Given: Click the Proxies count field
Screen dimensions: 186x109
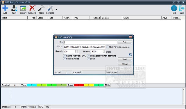Looking at the screenshot, I should coord(15,85).
